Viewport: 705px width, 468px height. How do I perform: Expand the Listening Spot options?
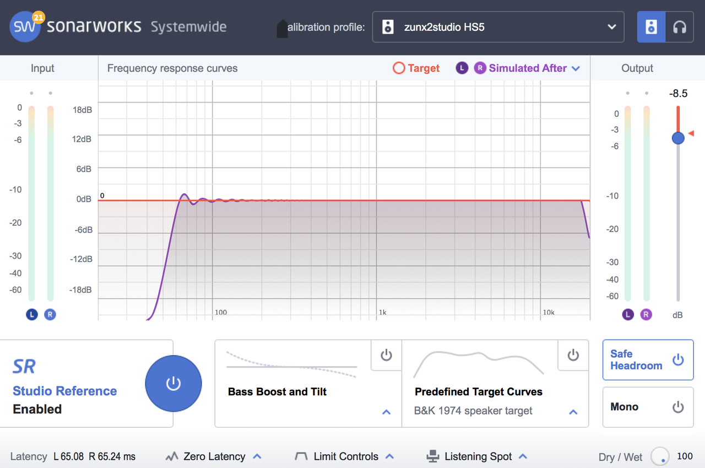coord(523,456)
